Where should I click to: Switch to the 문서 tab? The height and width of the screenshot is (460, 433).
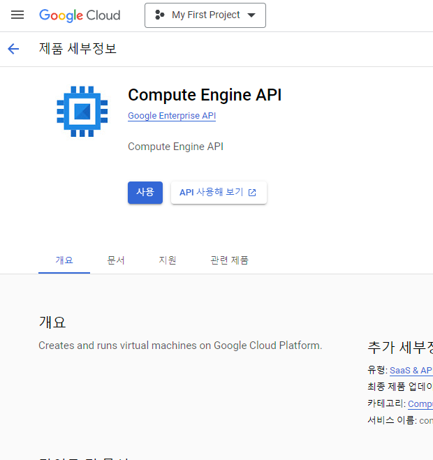tap(116, 260)
